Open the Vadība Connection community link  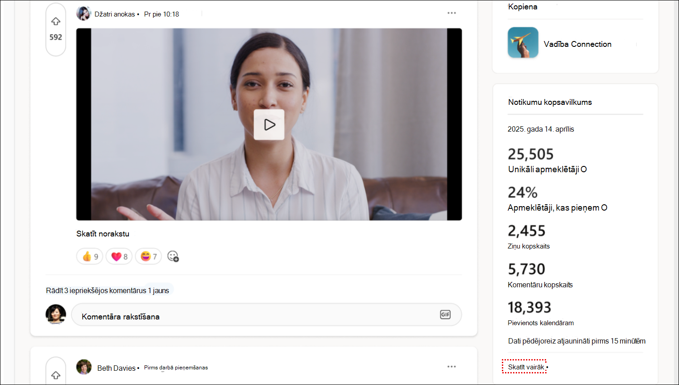point(578,44)
